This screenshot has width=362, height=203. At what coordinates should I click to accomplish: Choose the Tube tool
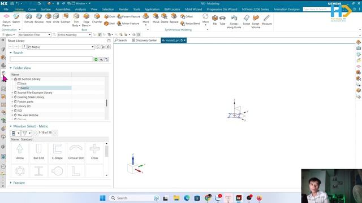pyautogui.click(x=222, y=20)
